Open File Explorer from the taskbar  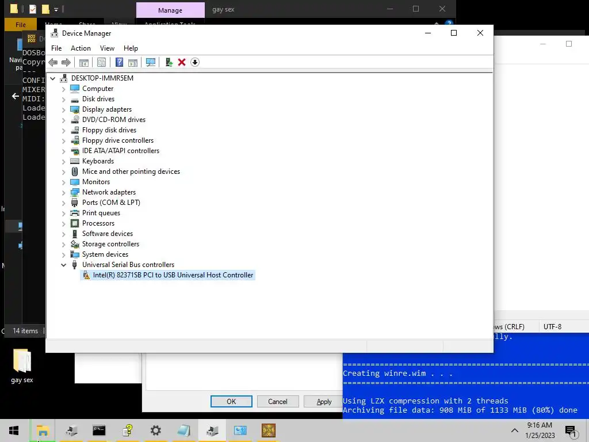tap(43, 430)
